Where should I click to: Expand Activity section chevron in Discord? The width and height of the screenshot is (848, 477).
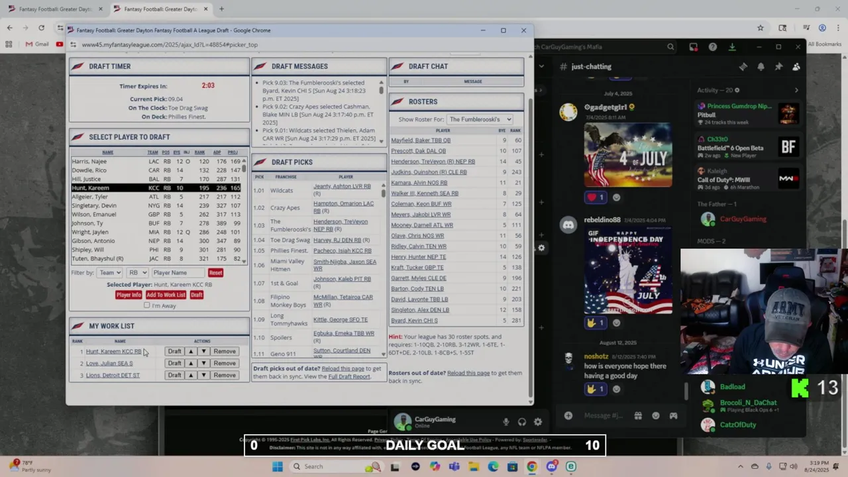tap(796, 90)
